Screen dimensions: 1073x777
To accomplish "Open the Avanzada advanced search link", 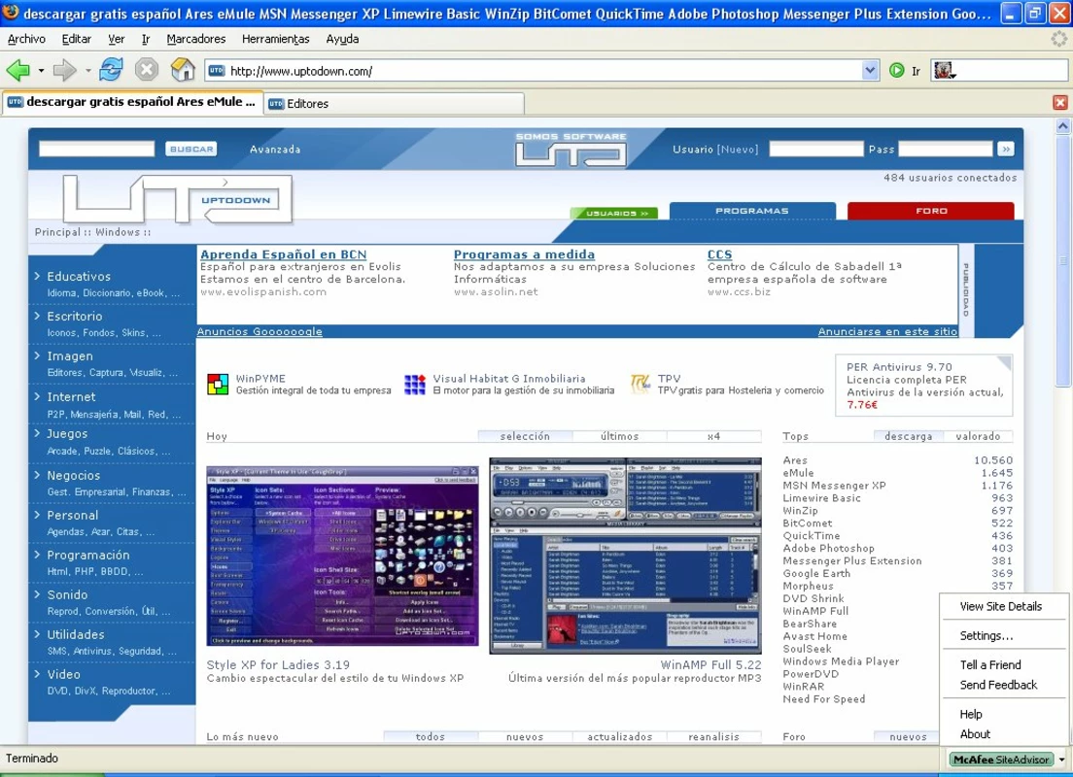I will click(x=275, y=150).
